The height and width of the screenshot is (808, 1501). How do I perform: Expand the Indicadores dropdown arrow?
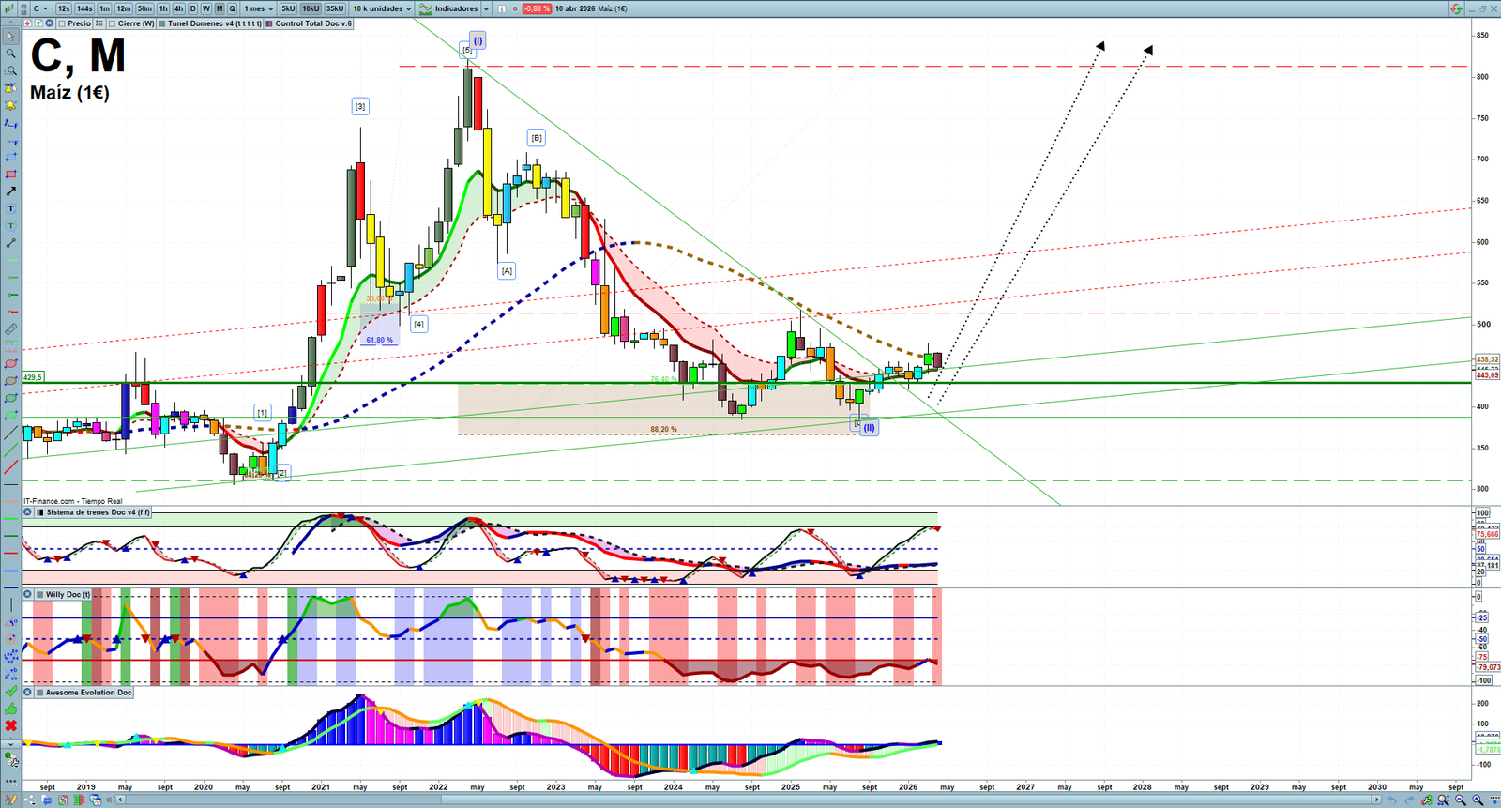click(486, 8)
